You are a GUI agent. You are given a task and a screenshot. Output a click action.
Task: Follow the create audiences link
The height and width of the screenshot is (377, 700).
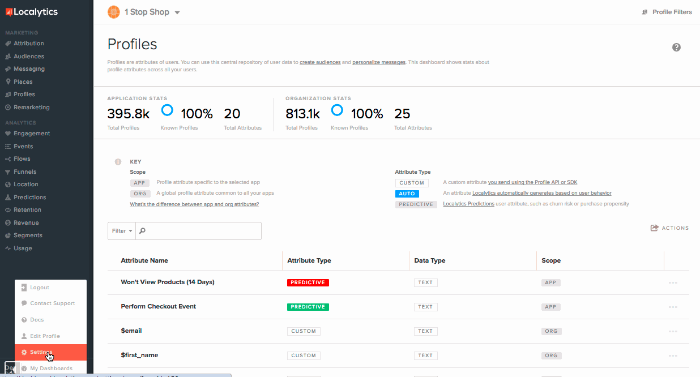pyautogui.click(x=320, y=62)
